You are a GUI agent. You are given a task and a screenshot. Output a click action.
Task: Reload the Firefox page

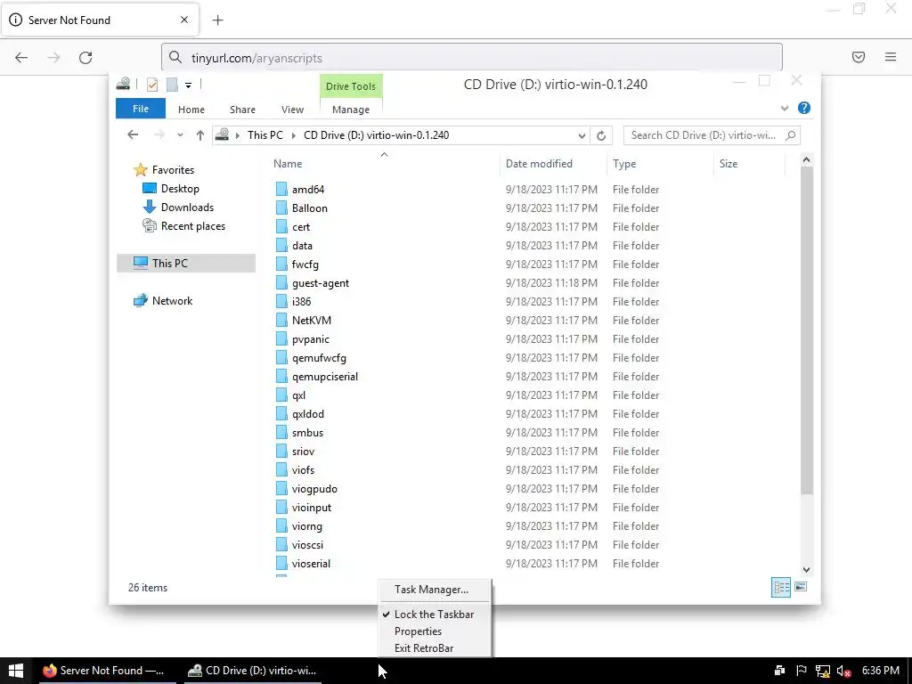point(85,58)
